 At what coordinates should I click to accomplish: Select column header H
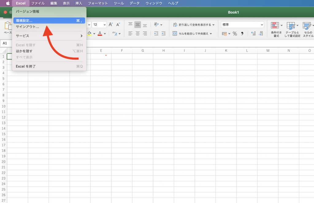coord(163,50)
